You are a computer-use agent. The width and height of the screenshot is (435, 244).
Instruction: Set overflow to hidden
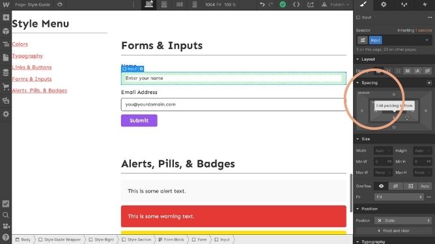[396, 186]
